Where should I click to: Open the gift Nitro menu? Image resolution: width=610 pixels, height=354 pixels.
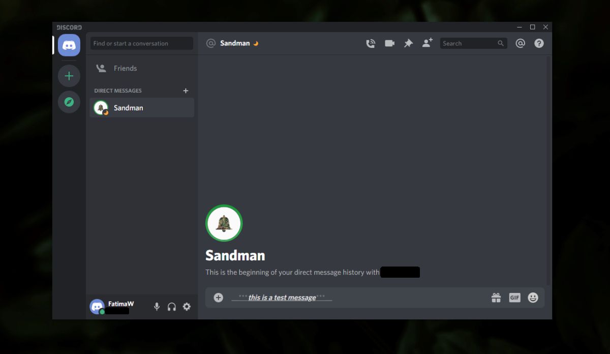click(496, 298)
